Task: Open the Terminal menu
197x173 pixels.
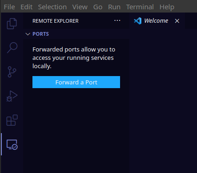Action: (x=140, y=7)
